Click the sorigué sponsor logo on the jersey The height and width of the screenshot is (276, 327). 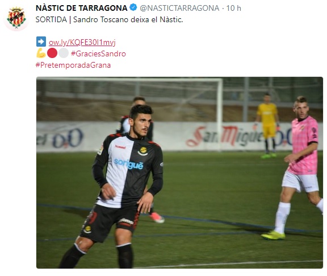[129, 164]
